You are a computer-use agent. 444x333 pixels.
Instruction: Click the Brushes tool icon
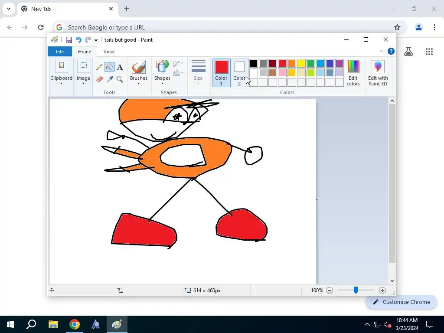(139, 67)
